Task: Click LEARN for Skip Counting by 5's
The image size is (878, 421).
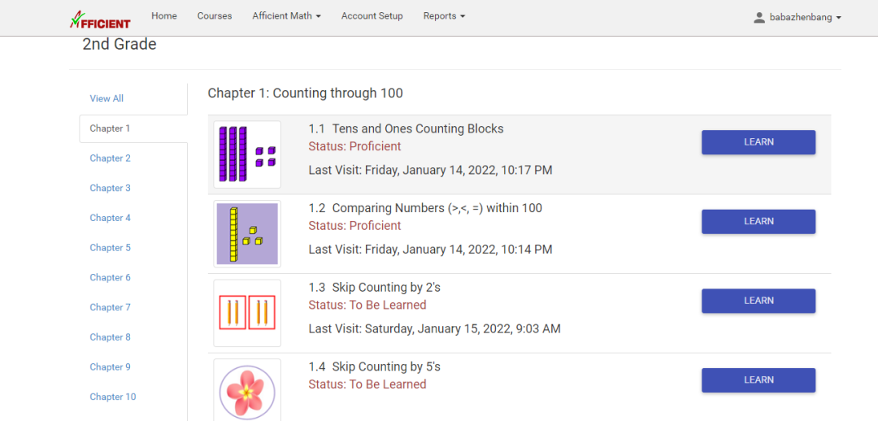Action: pyautogui.click(x=758, y=380)
